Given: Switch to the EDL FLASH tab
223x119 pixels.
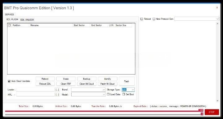Looking at the screenshot, I should coord(12,19).
